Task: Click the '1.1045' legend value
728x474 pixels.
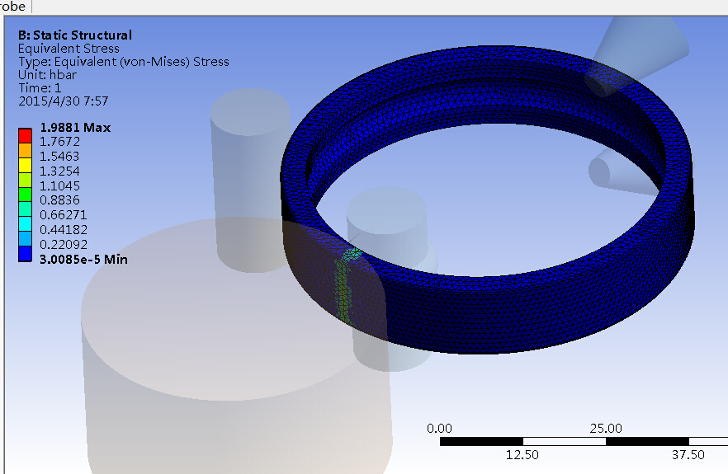Action: click(x=59, y=186)
